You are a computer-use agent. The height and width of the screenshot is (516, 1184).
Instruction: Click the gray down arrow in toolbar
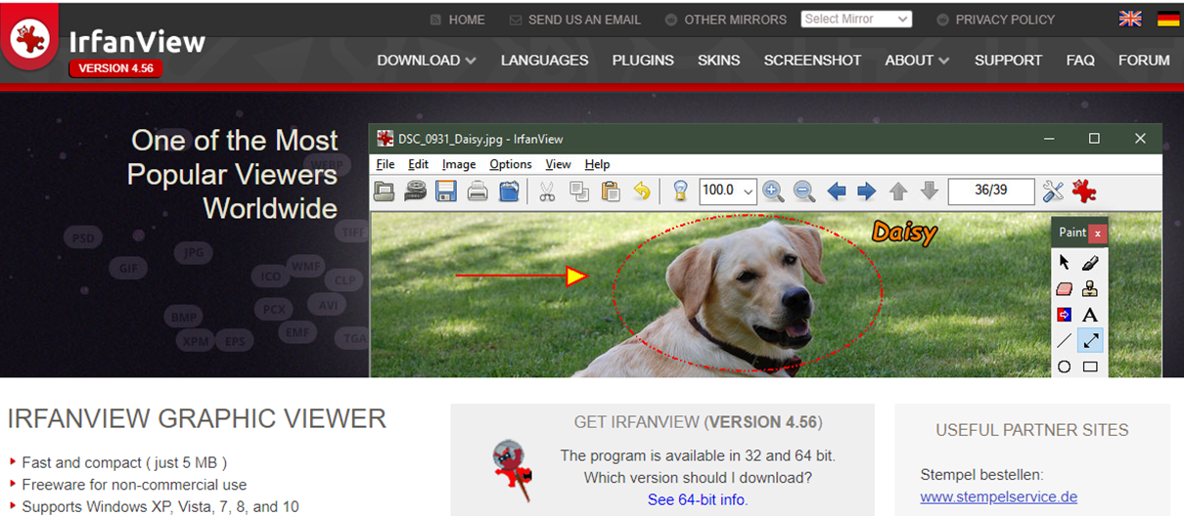pos(930,191)
